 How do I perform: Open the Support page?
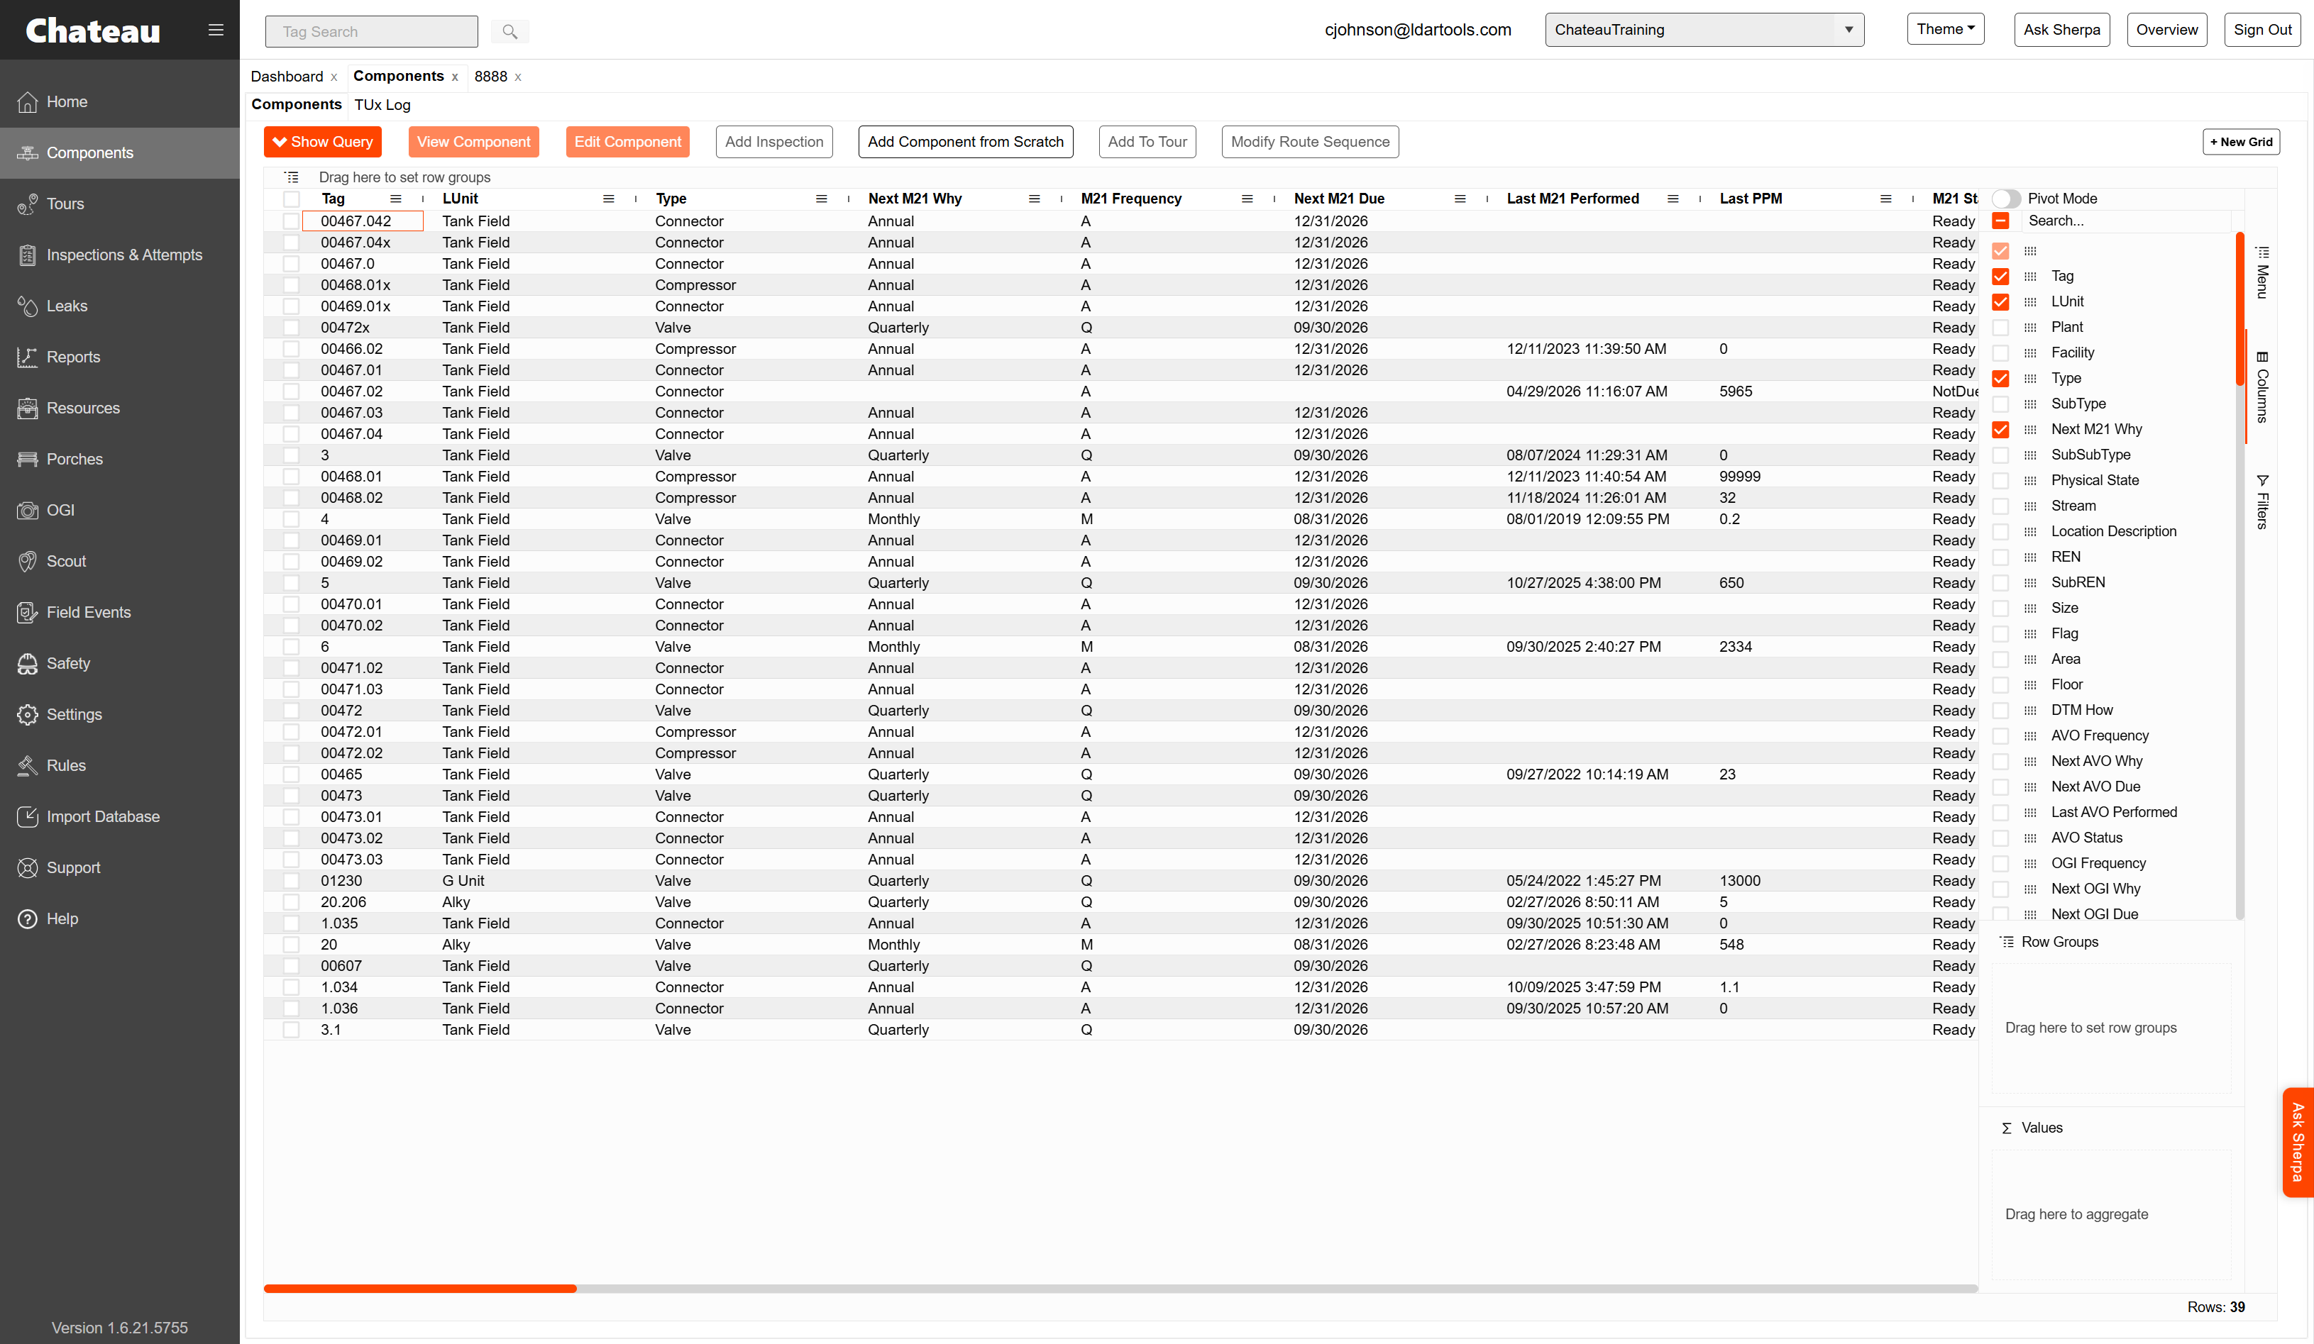119,867
